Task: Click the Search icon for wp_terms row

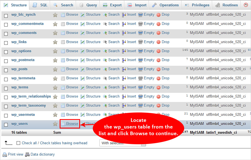Action: [x=105, y=87]
